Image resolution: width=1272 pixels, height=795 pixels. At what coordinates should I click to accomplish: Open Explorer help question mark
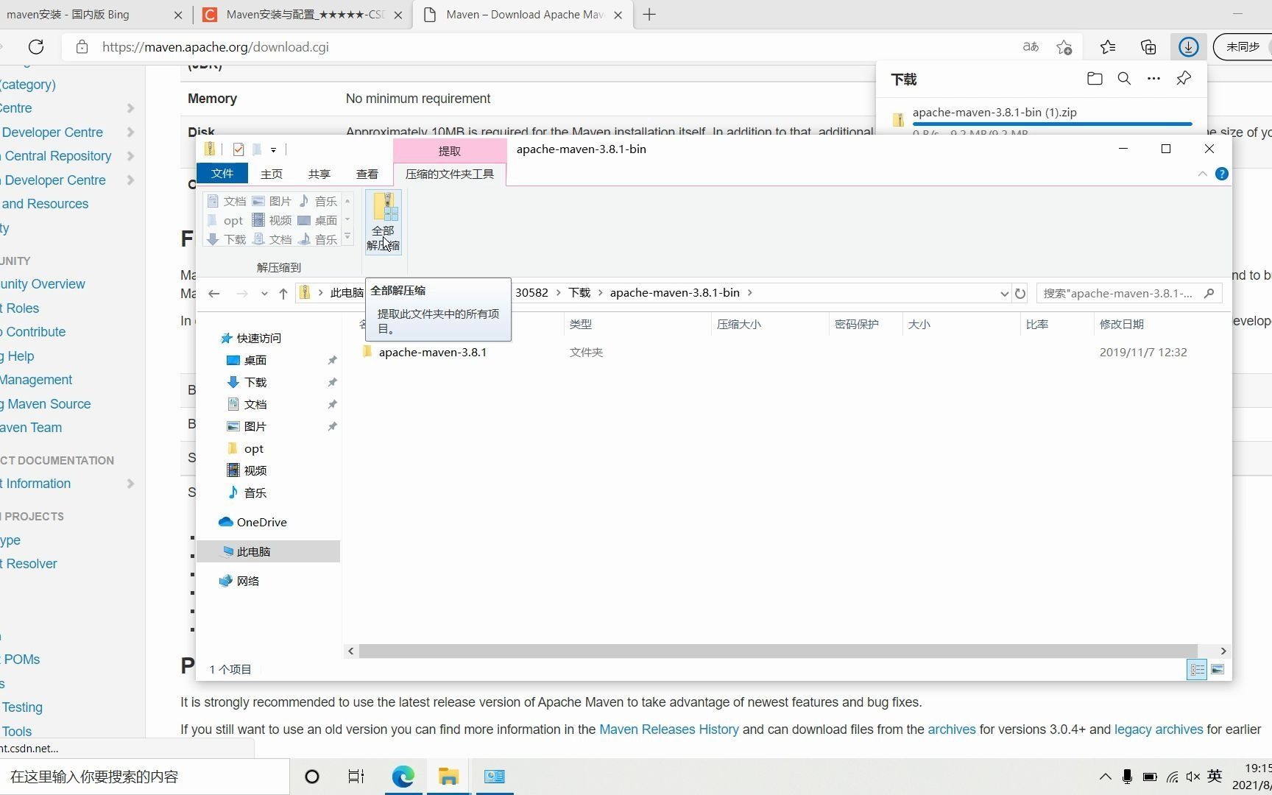1221,174
